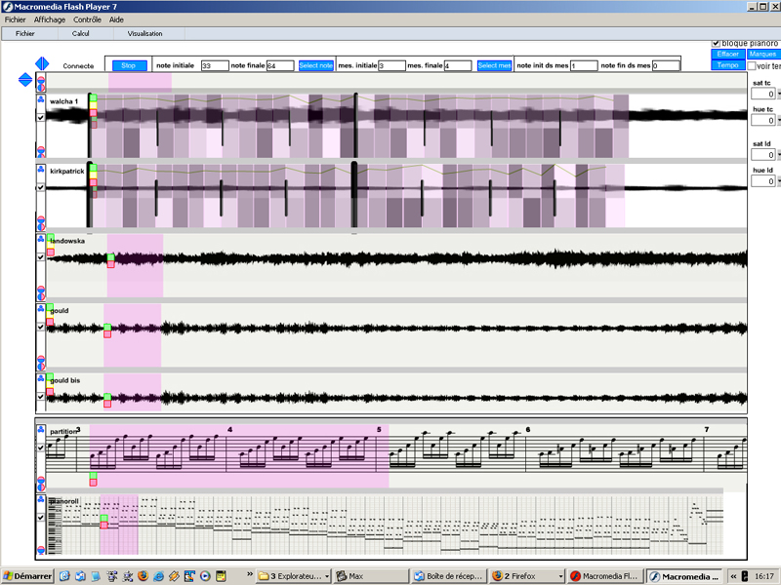
Task: Click the mes. finale input field
Action: pyautogui.click(x=457, y=65)
